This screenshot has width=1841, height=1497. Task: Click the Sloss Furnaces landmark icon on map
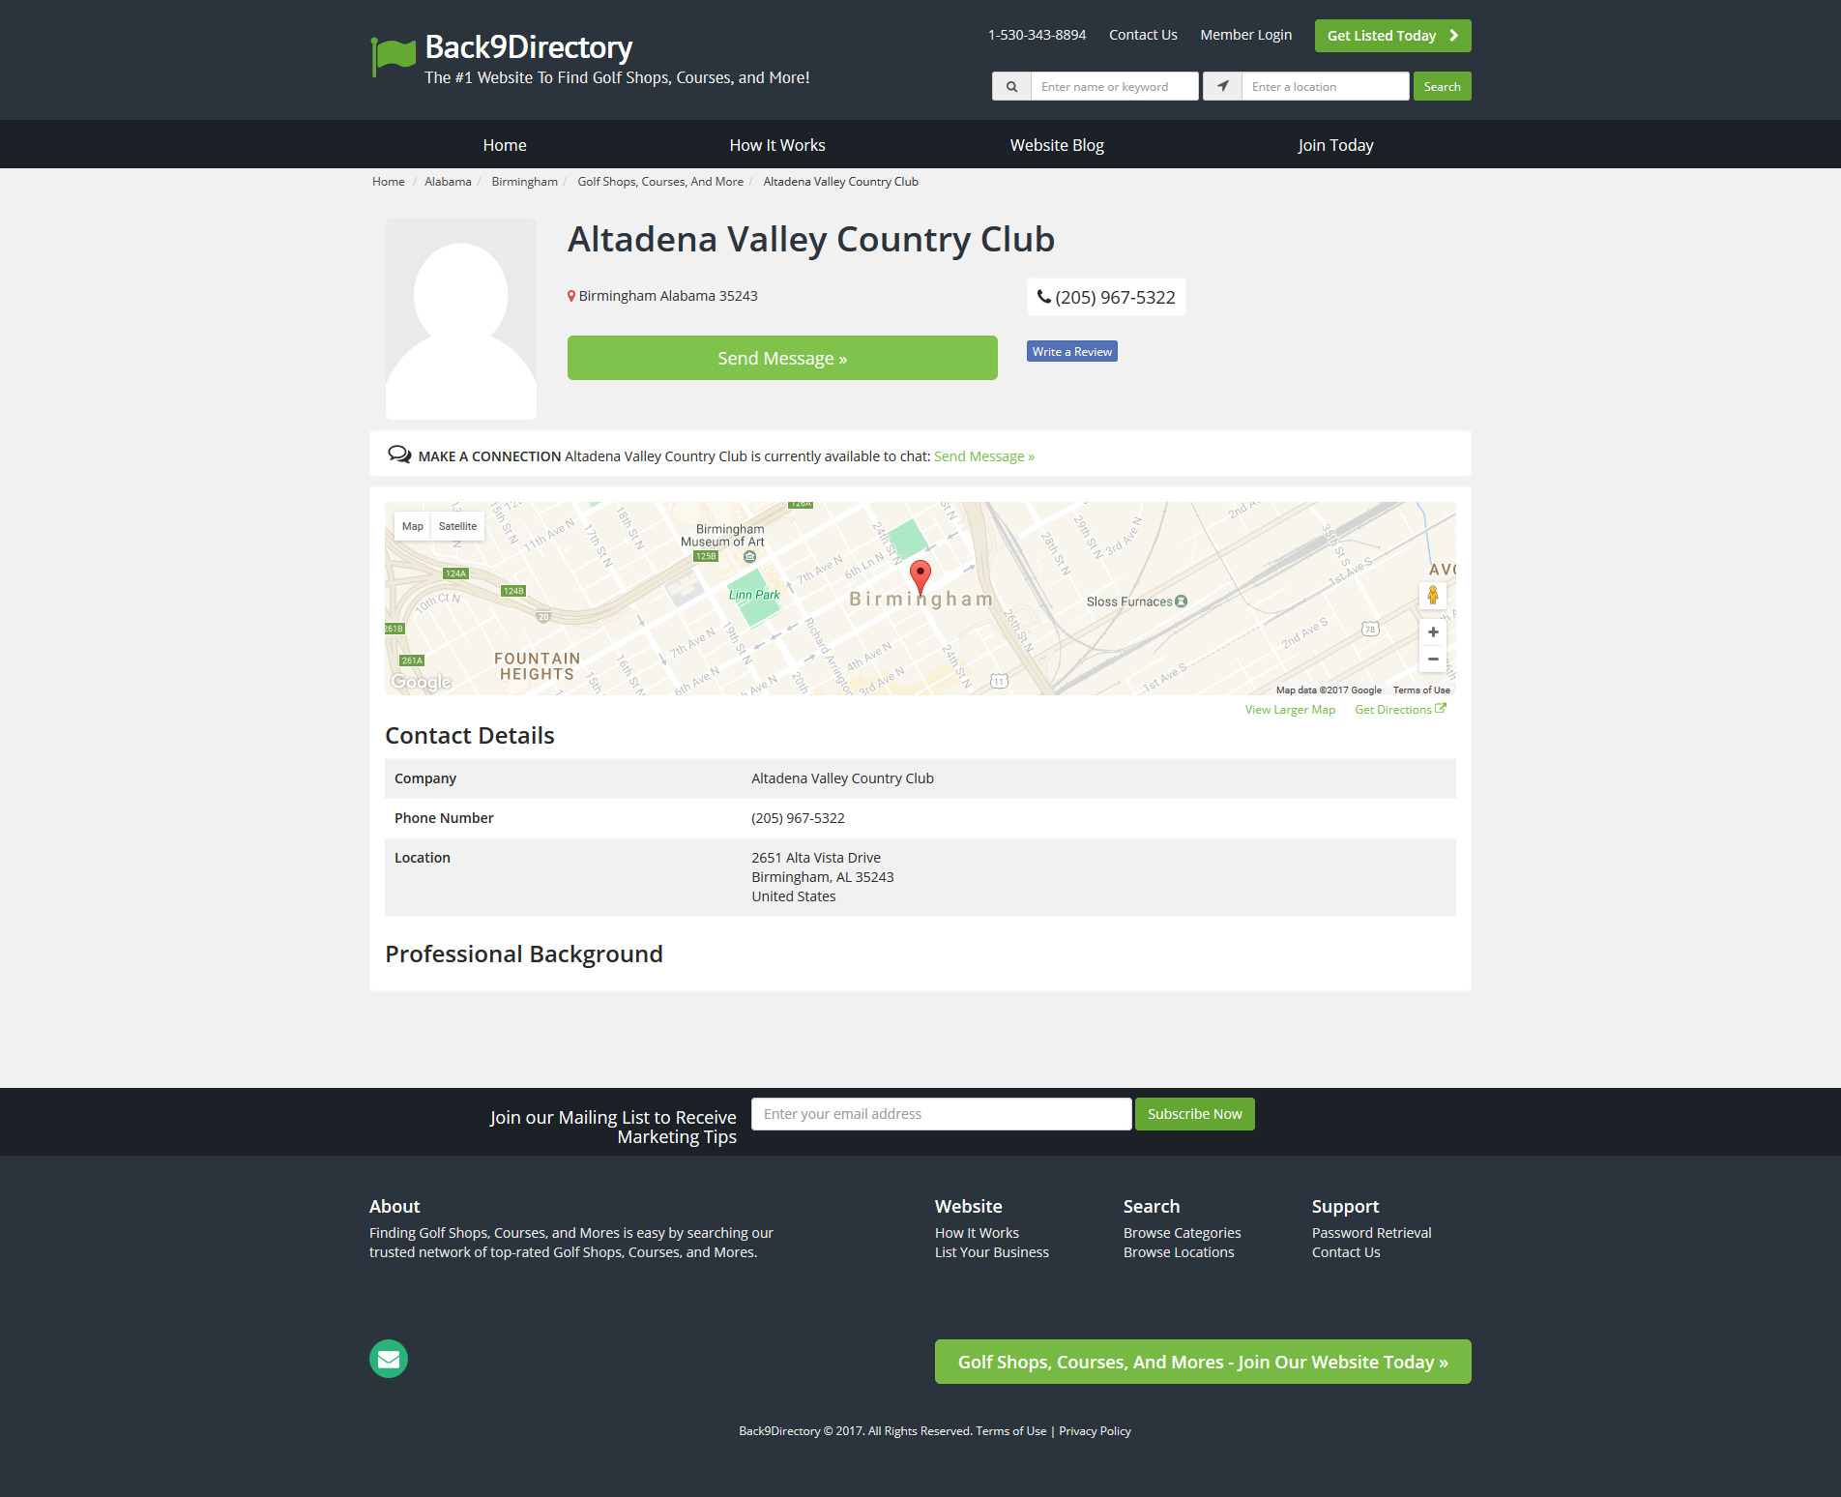coord(1181,602)
